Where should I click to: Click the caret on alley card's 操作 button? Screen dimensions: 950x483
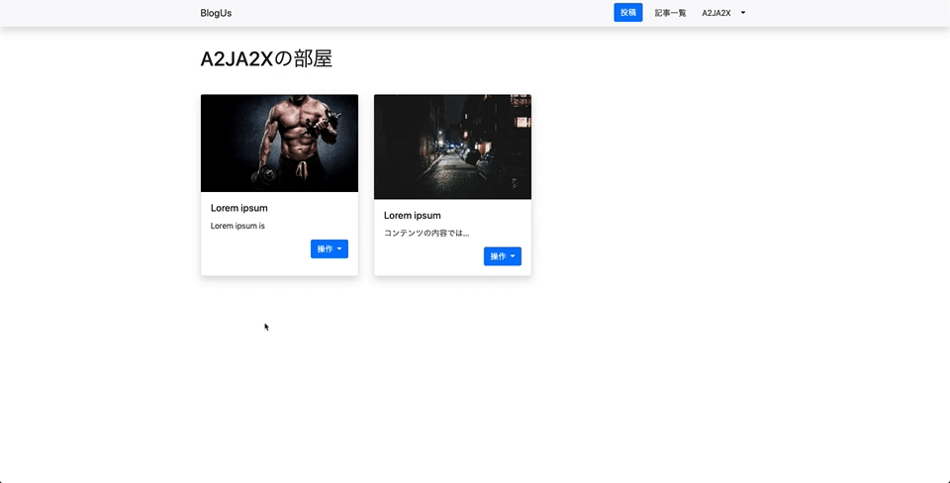point(513,256)
